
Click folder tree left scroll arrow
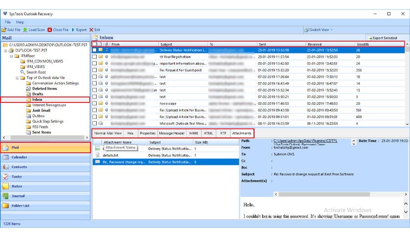click(3, 138)
